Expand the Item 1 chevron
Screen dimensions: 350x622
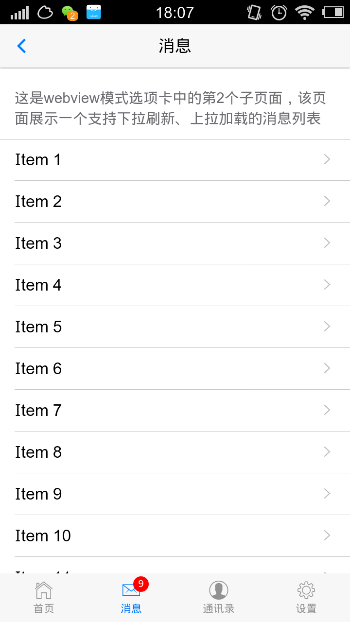tap(327, 159)
